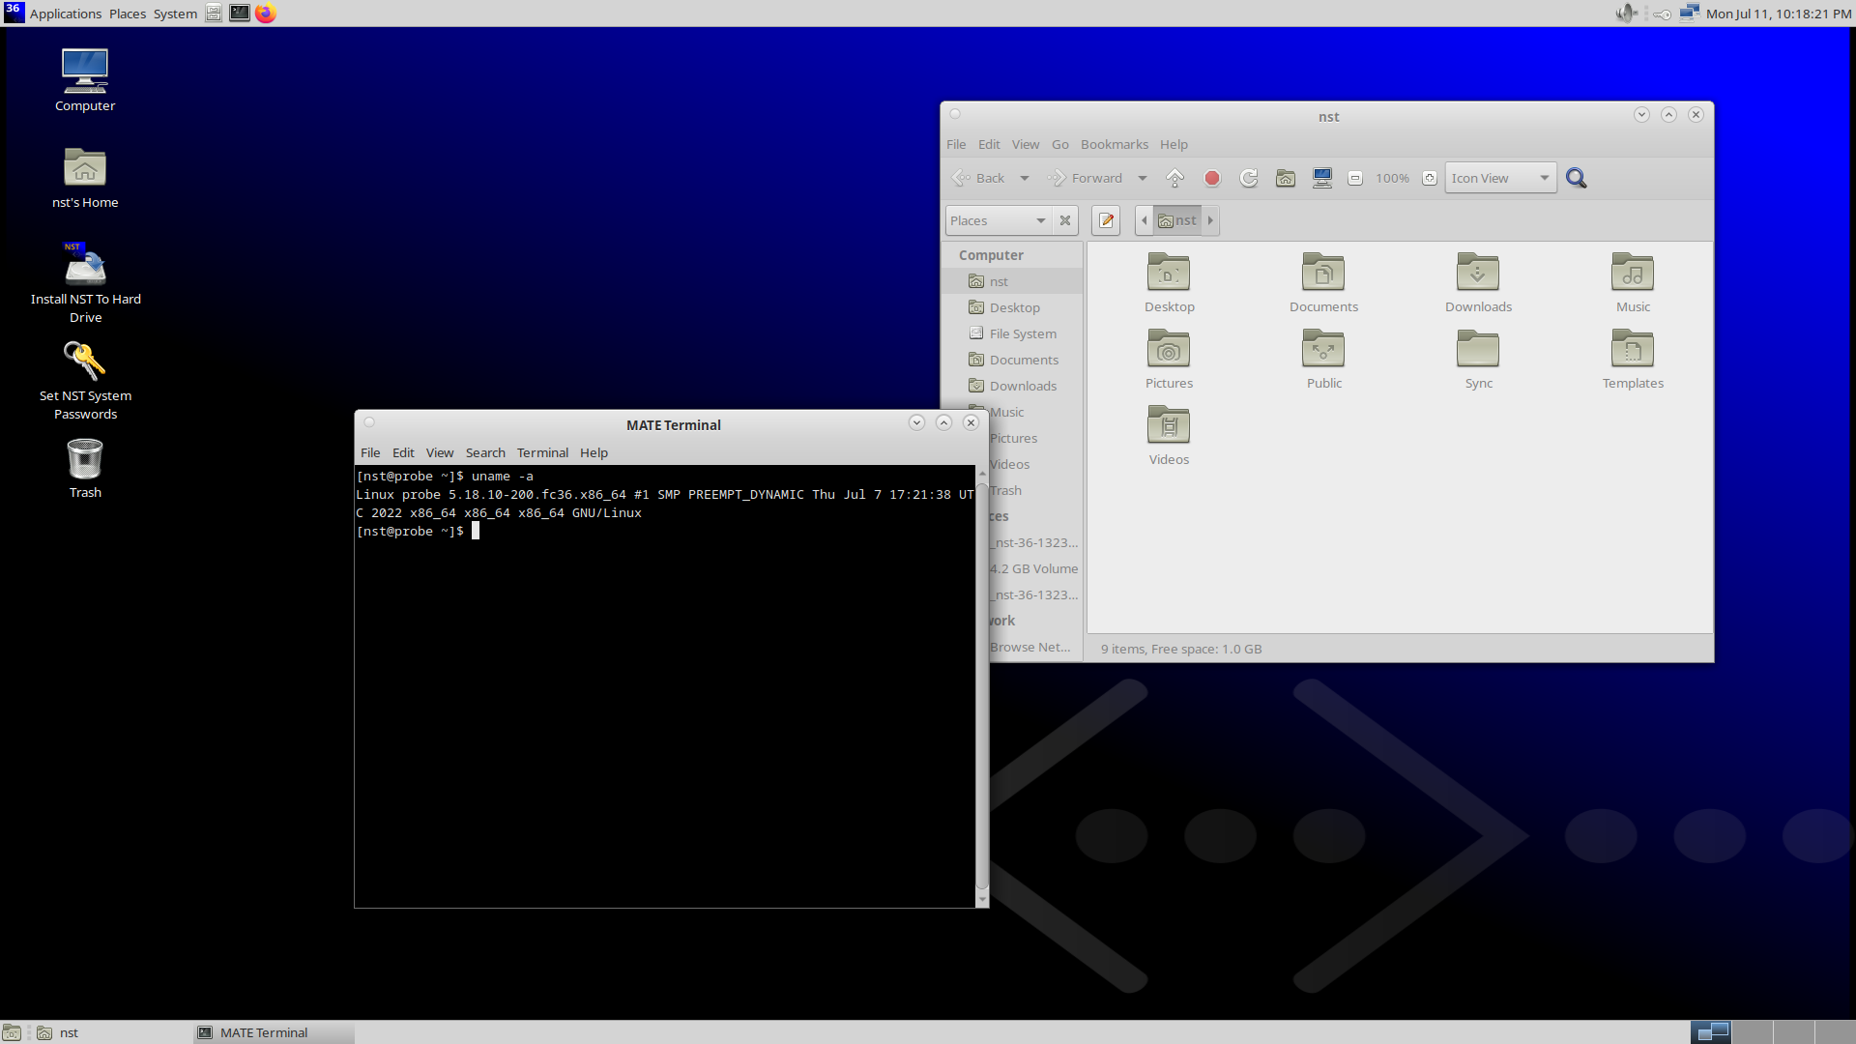Click Forward button in file manager
The width and height of the screenshot is (1856, 1044).
pyautogui.click(x=1085, y=178)
